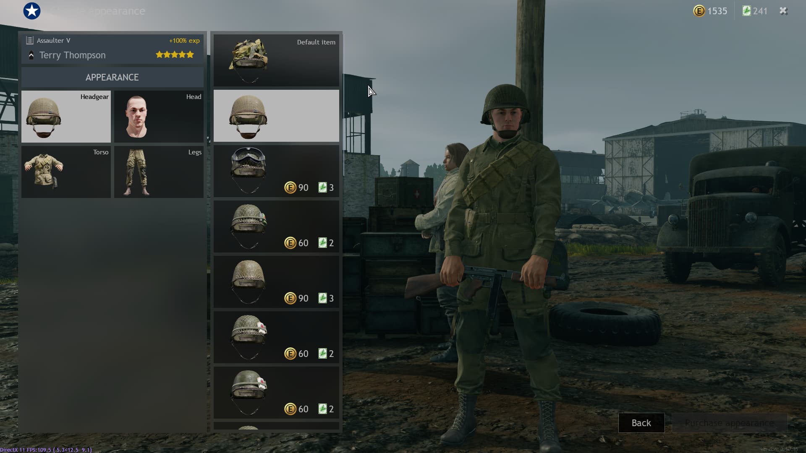Image resolution: width=806 pixels, height=453 pixels.
Task: Click the soldier list icon beside Assaulter V
Action: pos(29,40)
